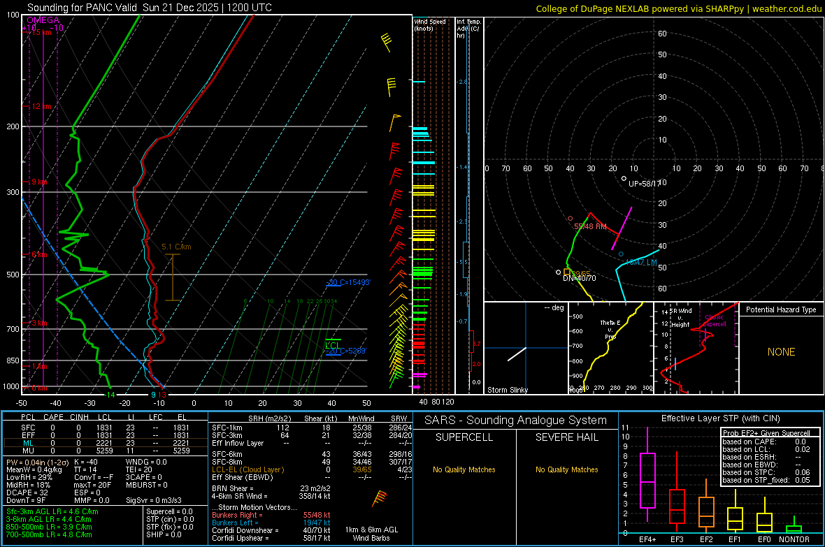
Task: Click the K = -40 index value
Action: point(86,462)
